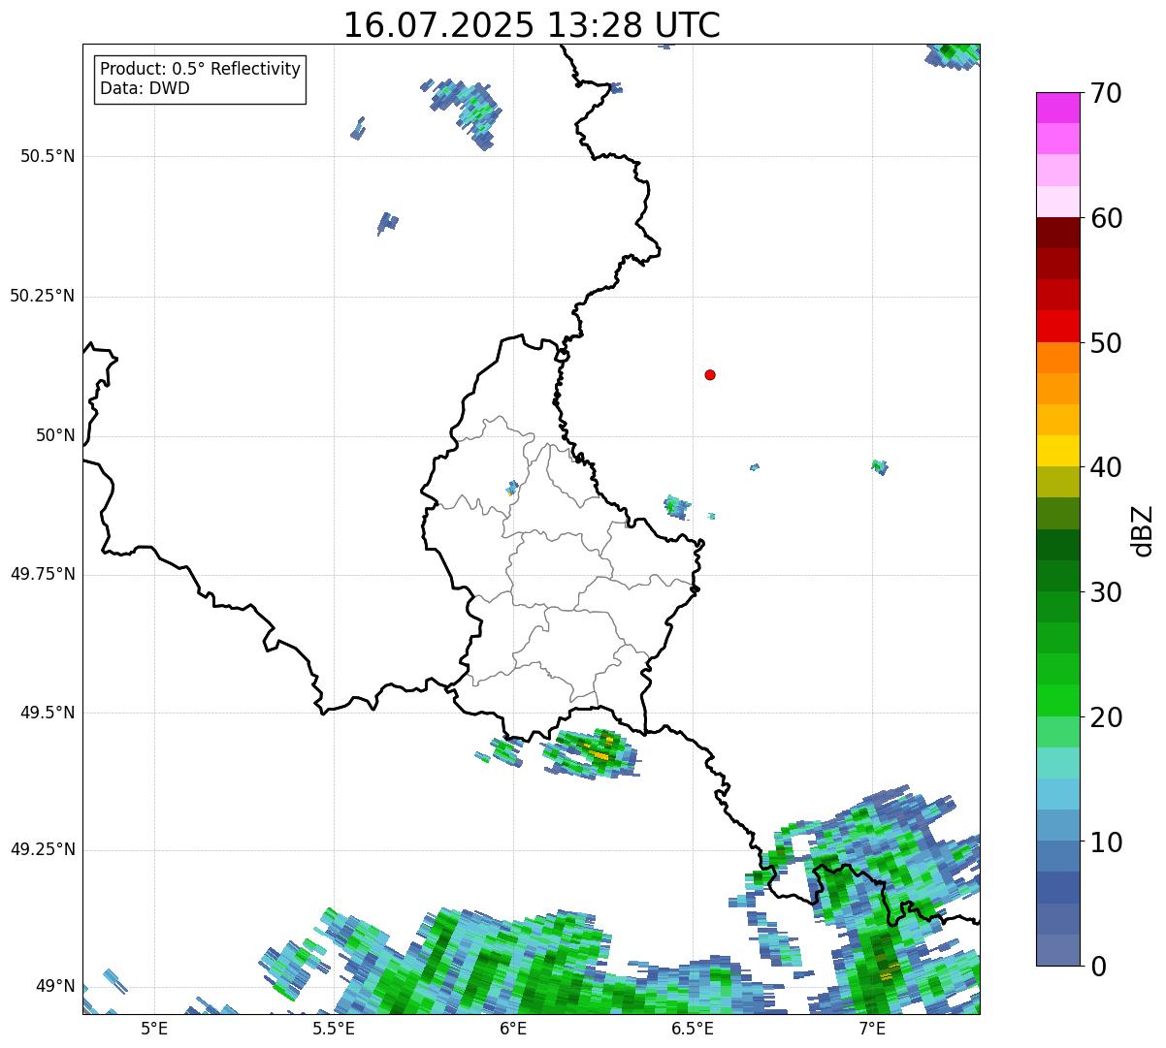The image size is (1166, 1048).
Task: Click the yellow colorbar swatch above 40
Action: [1058, 452]
